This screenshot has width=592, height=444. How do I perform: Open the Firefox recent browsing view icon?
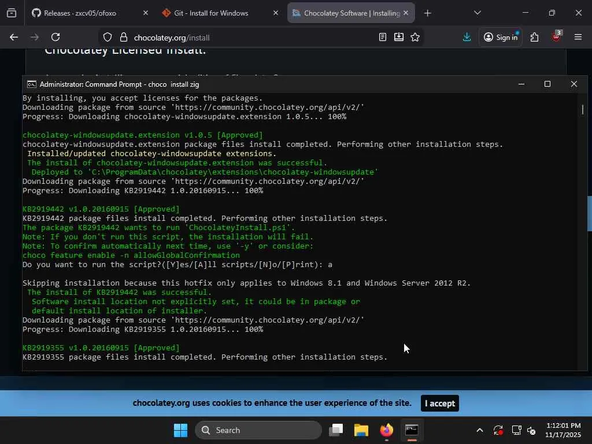tap(12, 13)
